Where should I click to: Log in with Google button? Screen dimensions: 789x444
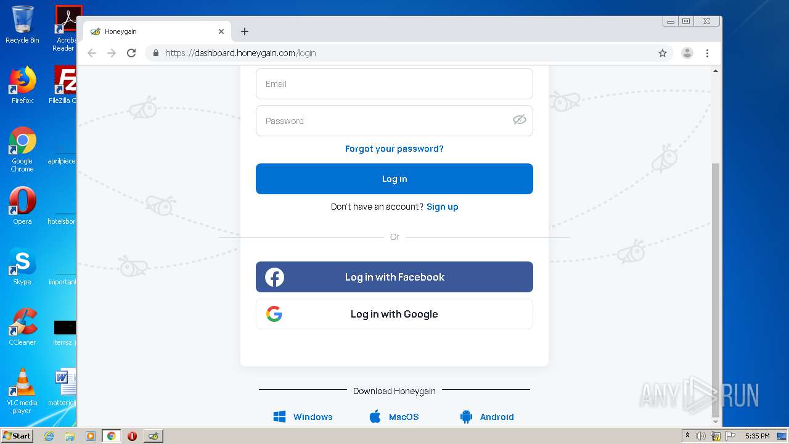coord(394,314)
